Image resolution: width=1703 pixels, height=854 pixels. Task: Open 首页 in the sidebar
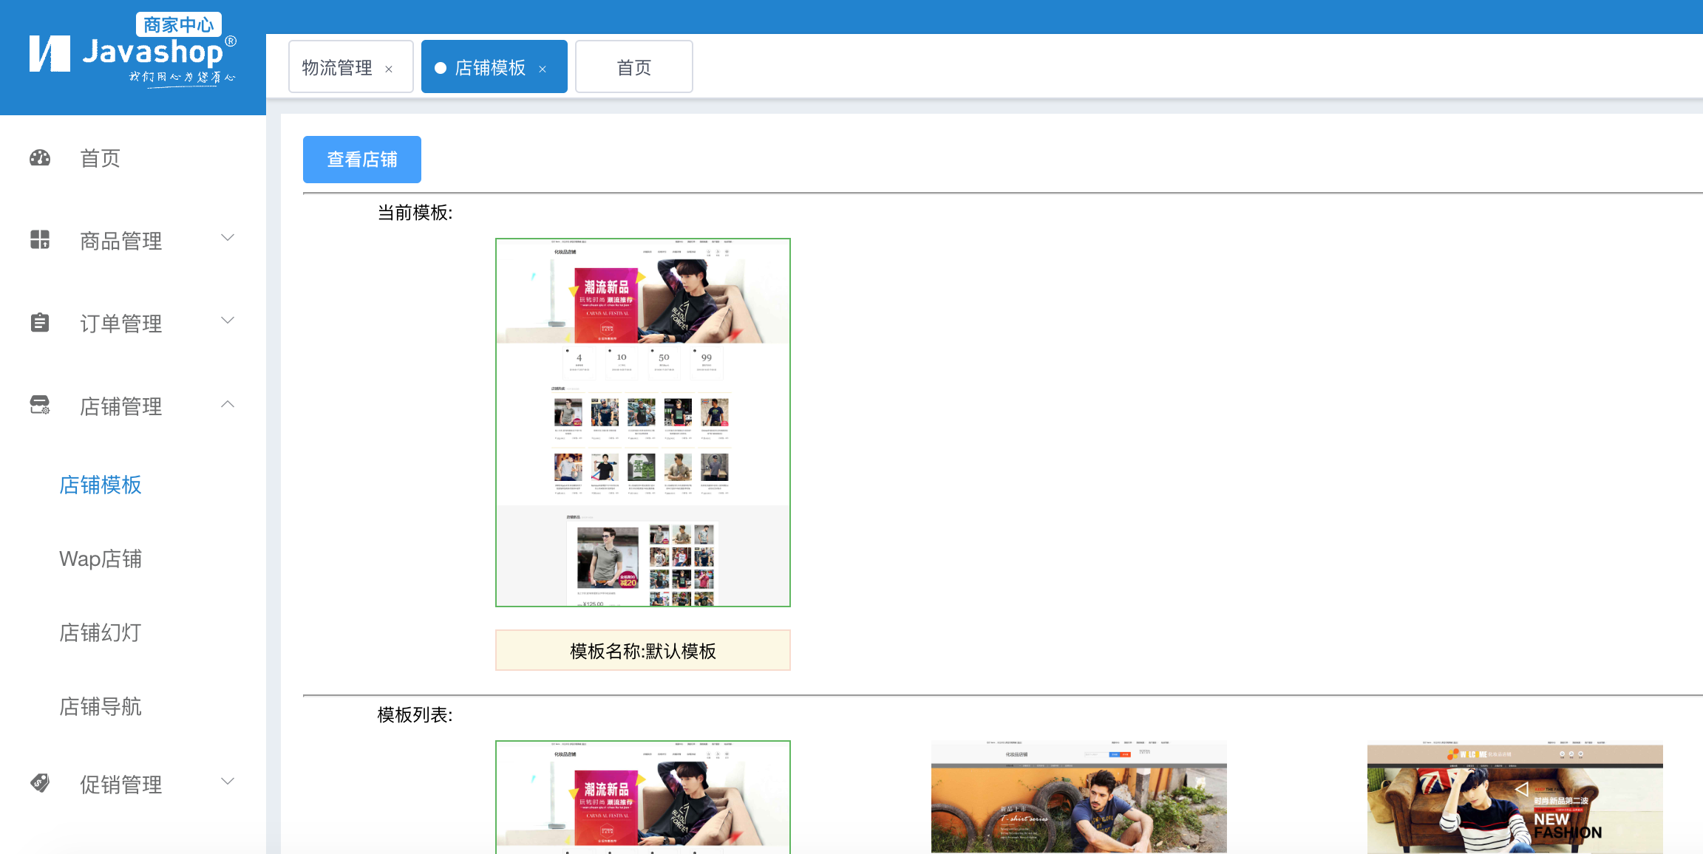tap(133, 158)
